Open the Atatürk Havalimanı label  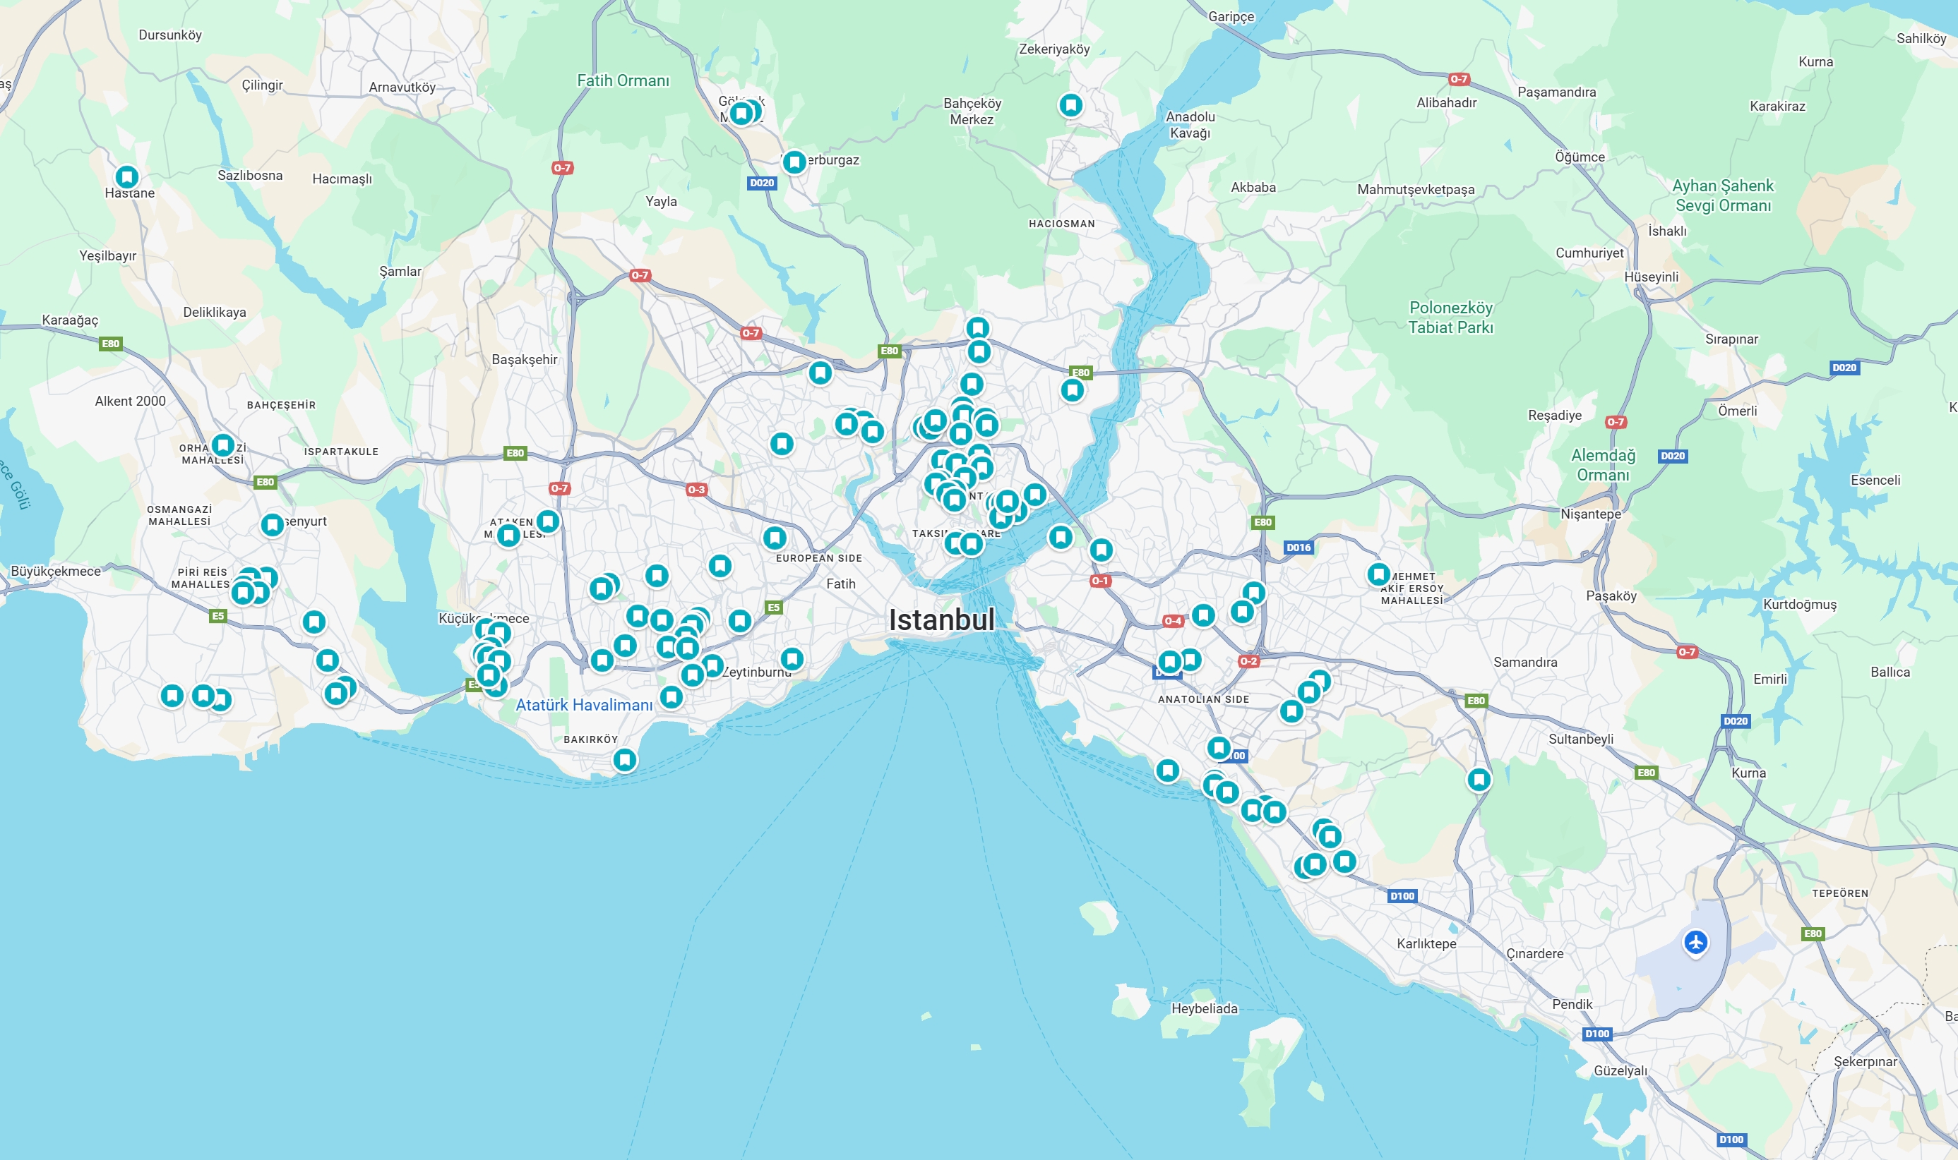click(583, 705)
